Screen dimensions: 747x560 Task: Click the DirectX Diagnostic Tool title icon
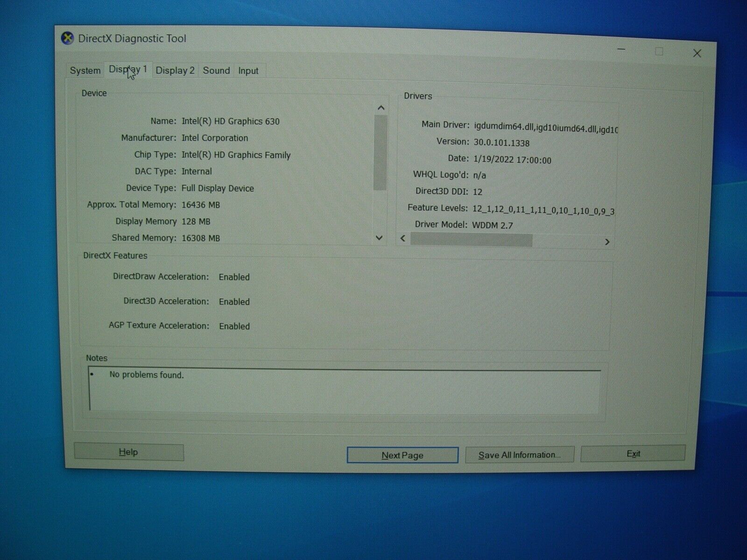click(x=68, y=38)
